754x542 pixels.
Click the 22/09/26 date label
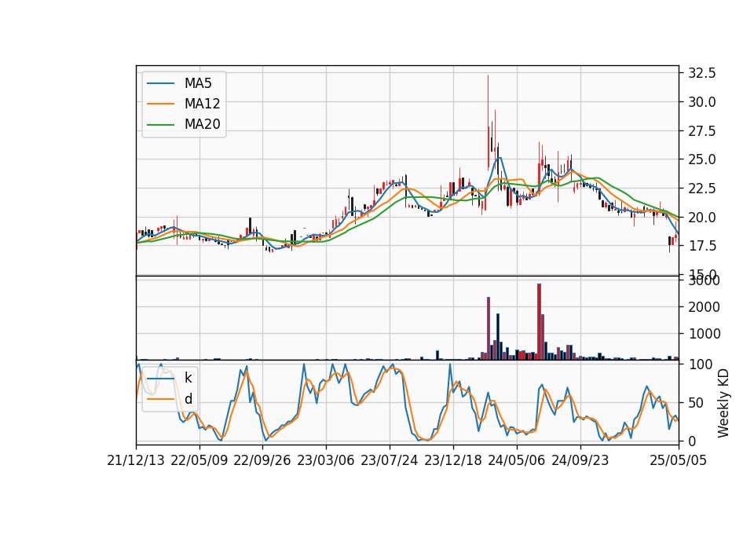pyautogui.click(x=262, y=460)
